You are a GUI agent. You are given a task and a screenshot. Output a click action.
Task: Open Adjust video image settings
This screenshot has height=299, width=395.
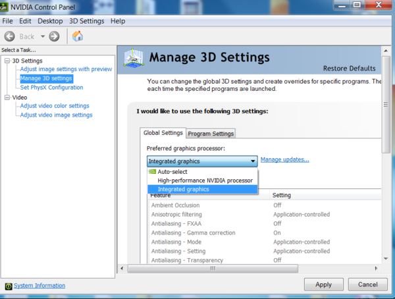click(x=56, y=115)
